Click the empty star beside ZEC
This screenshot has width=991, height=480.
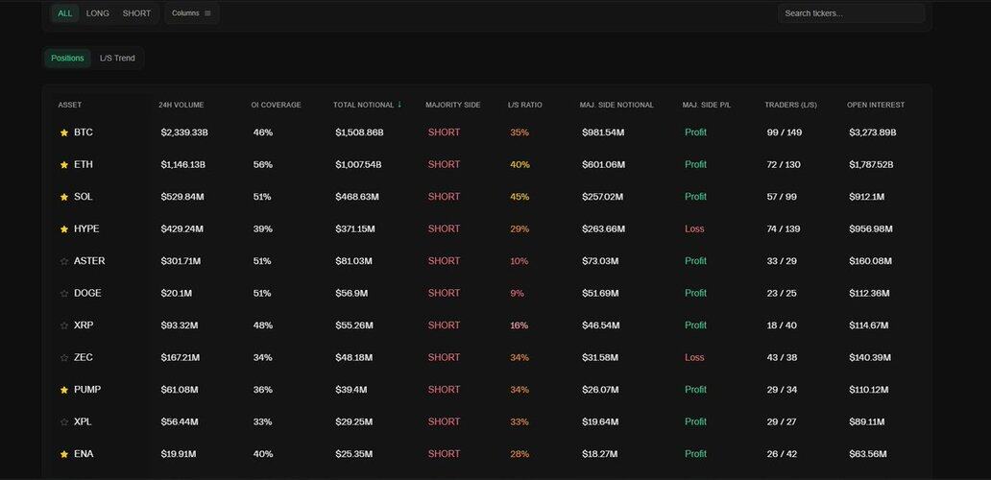tap(64, 358)
